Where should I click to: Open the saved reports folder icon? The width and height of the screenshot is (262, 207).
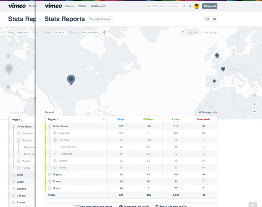[215, 19]
